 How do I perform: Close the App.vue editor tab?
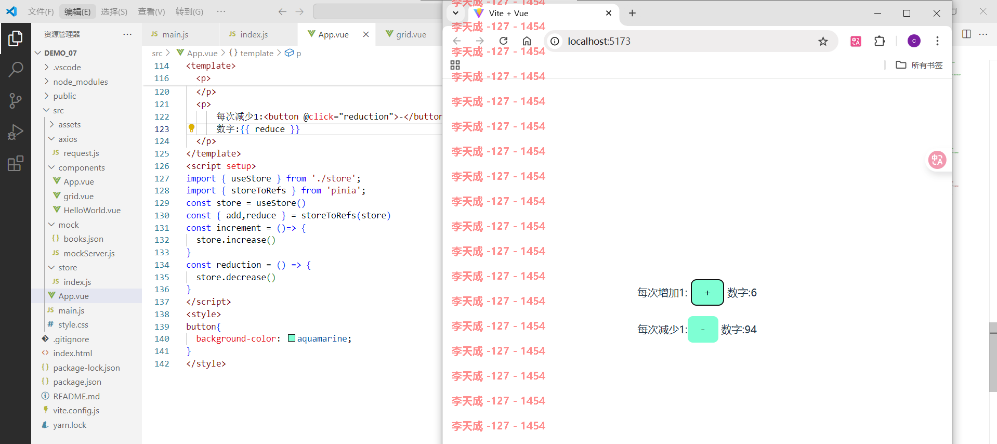(366, 34)
